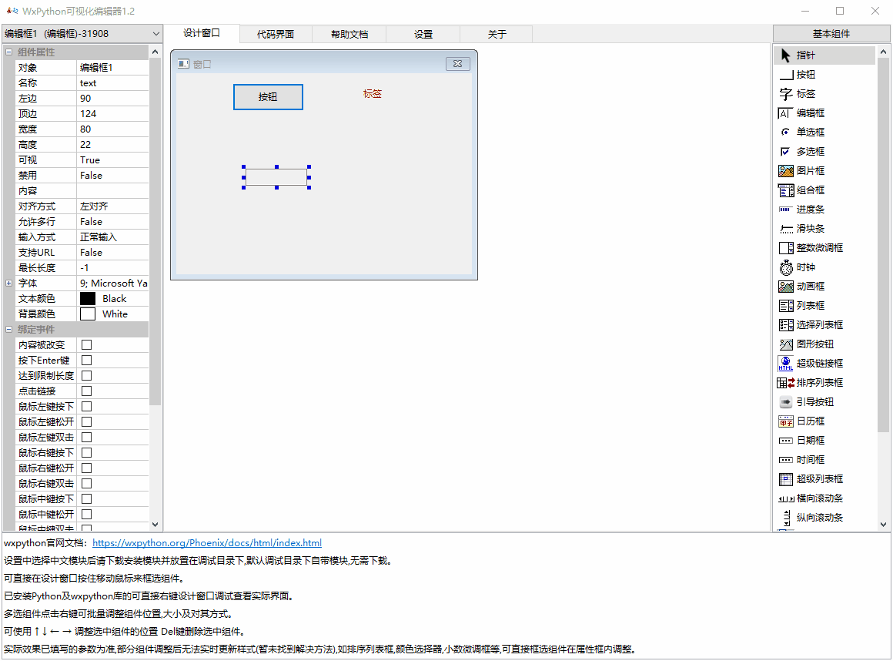Switch to the 设计窗口 tab
This screenshot has width=893, height=661.
(202, 33)
